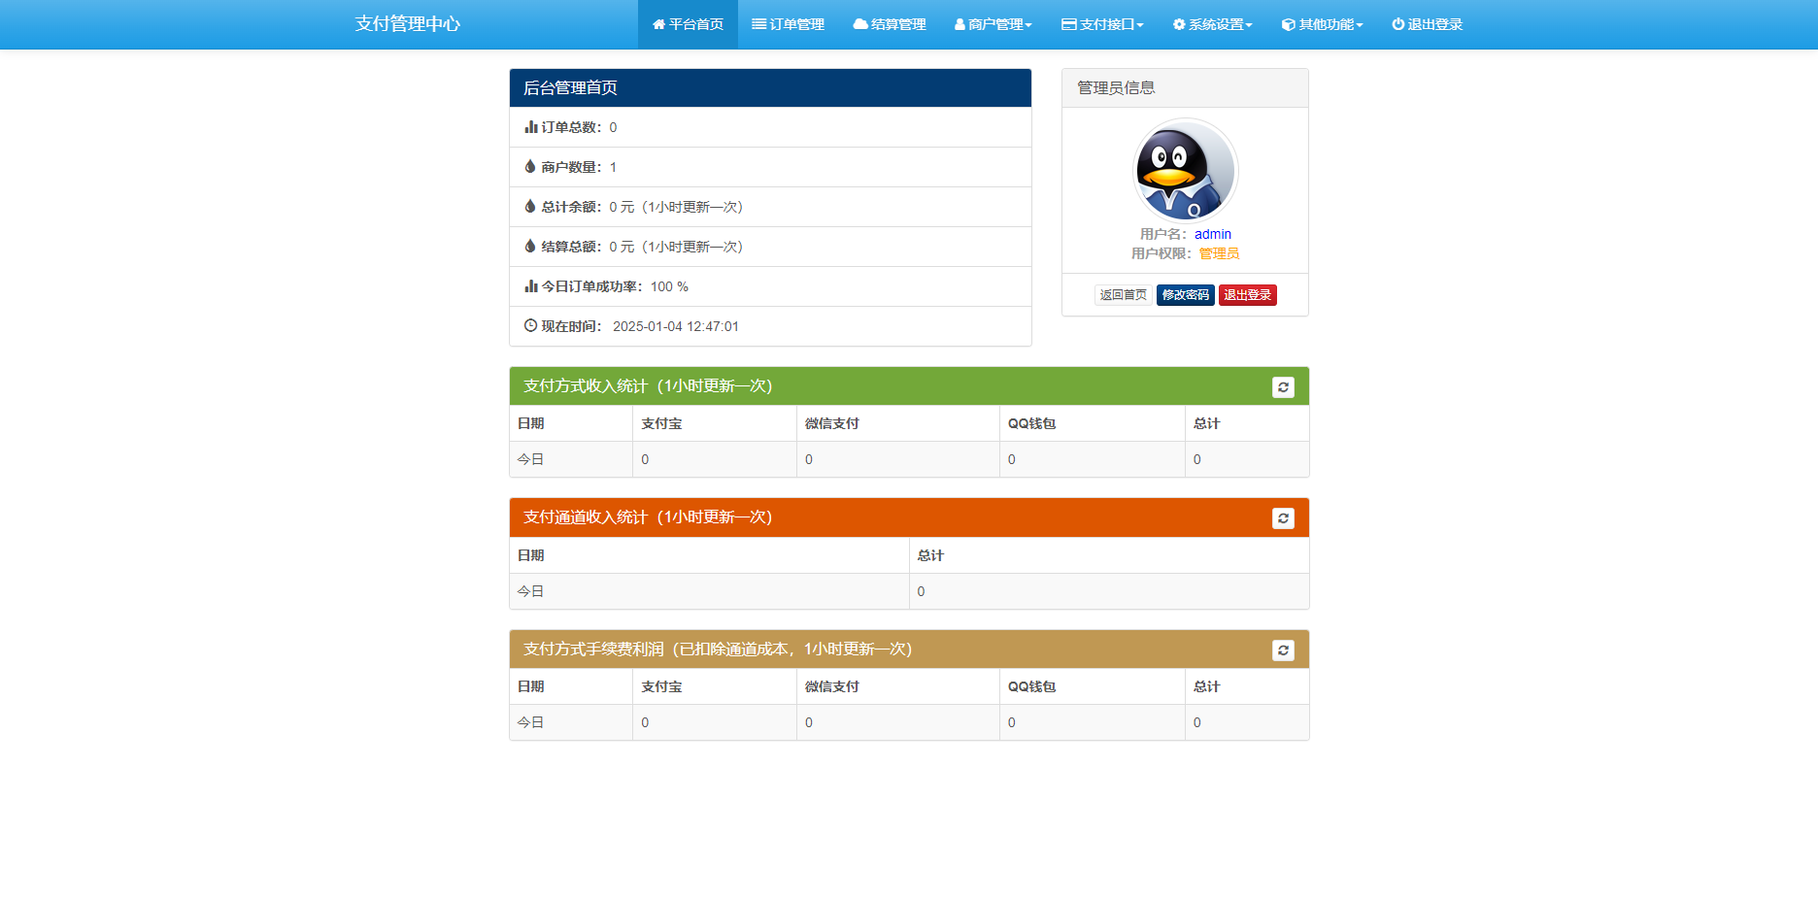Click the red 退出登录 button
This screenshot has height=900, width=1818.
pyautogui.click(x=1248, y=294)
